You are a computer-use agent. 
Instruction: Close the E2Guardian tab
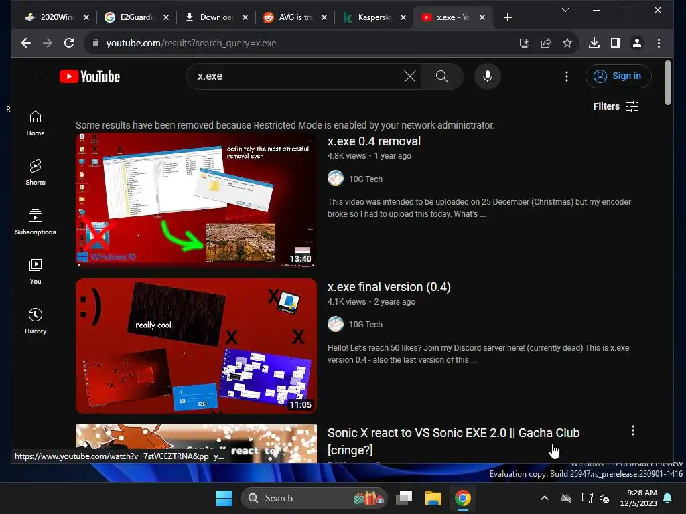coord(166,17)
